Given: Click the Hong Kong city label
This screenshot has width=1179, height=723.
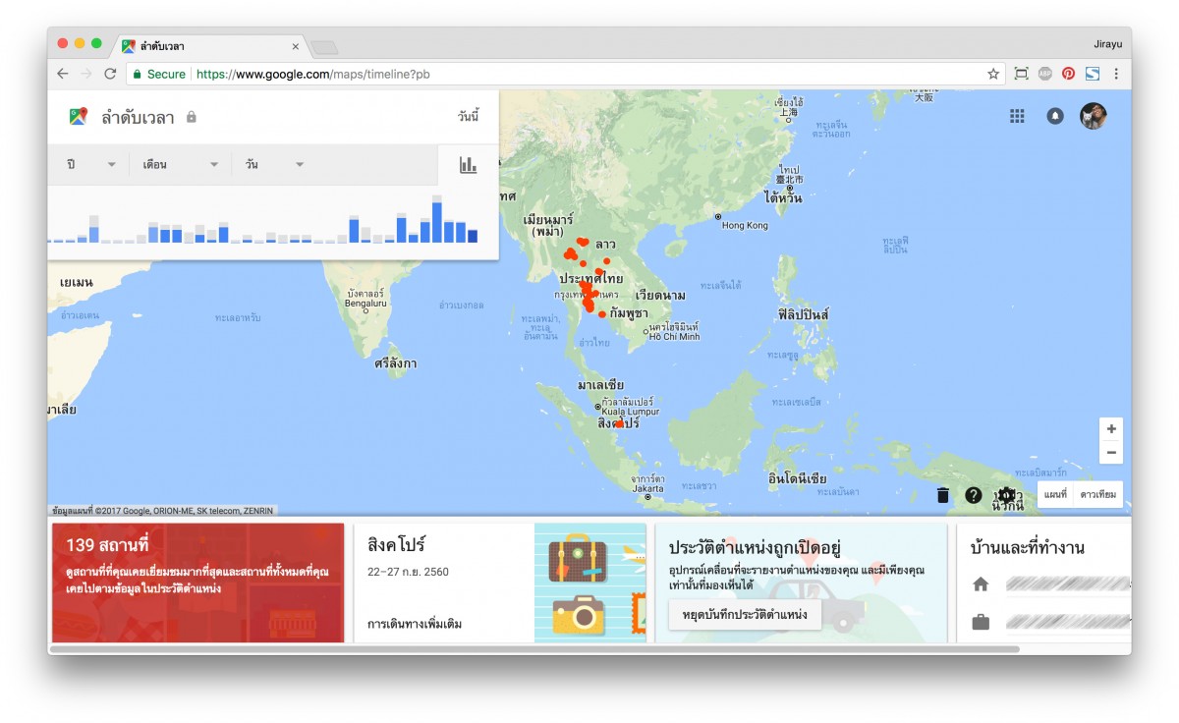Looking at the screenshot, I should tap(744, 225).
